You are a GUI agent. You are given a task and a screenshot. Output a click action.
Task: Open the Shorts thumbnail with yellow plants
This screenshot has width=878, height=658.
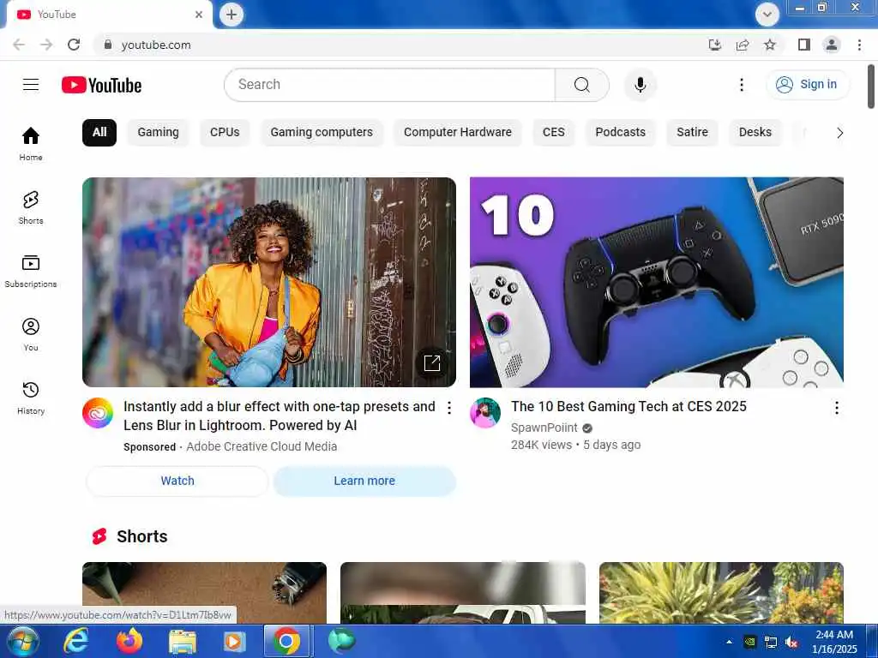click(x=721, y=593)
